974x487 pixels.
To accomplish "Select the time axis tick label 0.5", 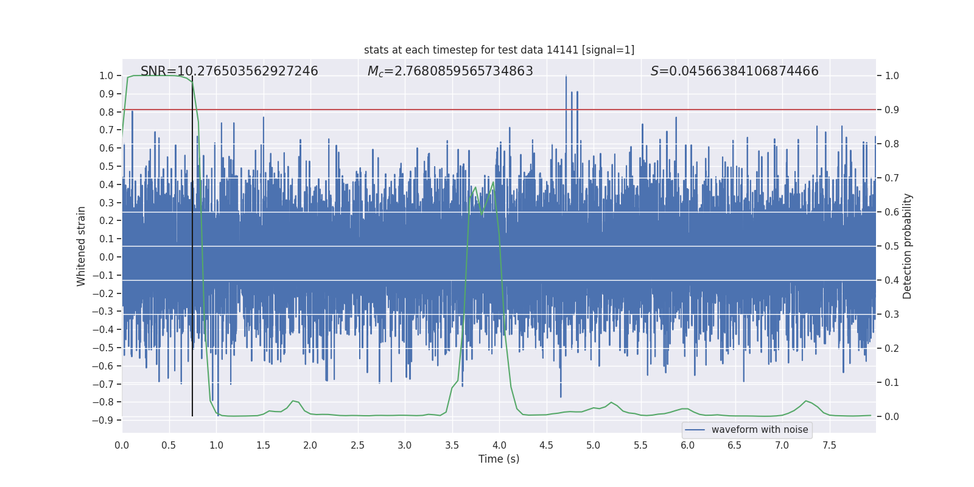I will (169, 445).
